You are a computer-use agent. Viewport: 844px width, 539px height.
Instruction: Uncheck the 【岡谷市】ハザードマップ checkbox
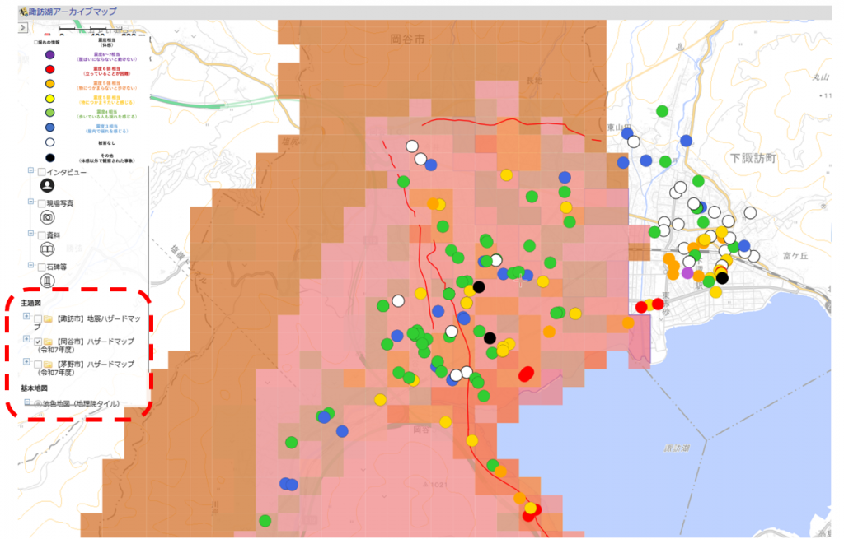tap(39, 342)
